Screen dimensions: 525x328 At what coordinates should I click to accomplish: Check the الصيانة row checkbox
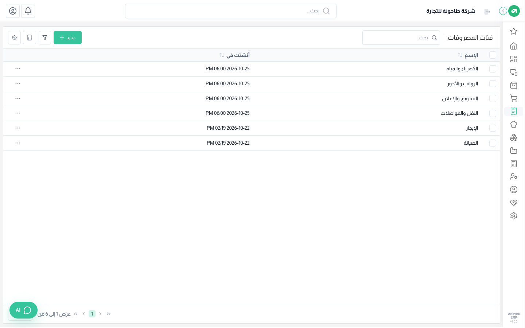coord(493,143)
